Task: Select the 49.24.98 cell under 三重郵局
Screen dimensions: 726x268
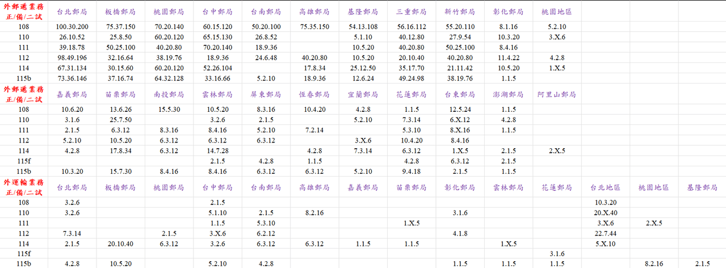Action: coord(412,78)
